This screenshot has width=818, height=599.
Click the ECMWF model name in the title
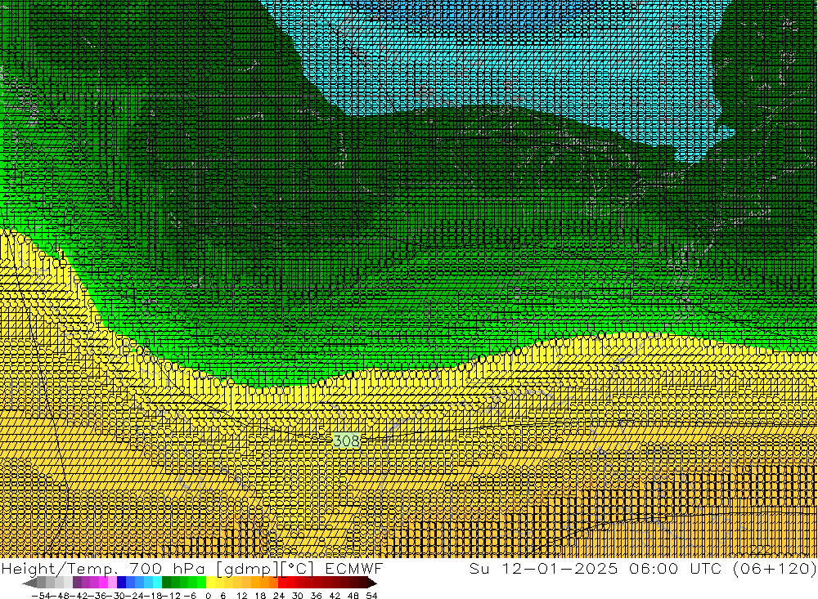(354, 568)
